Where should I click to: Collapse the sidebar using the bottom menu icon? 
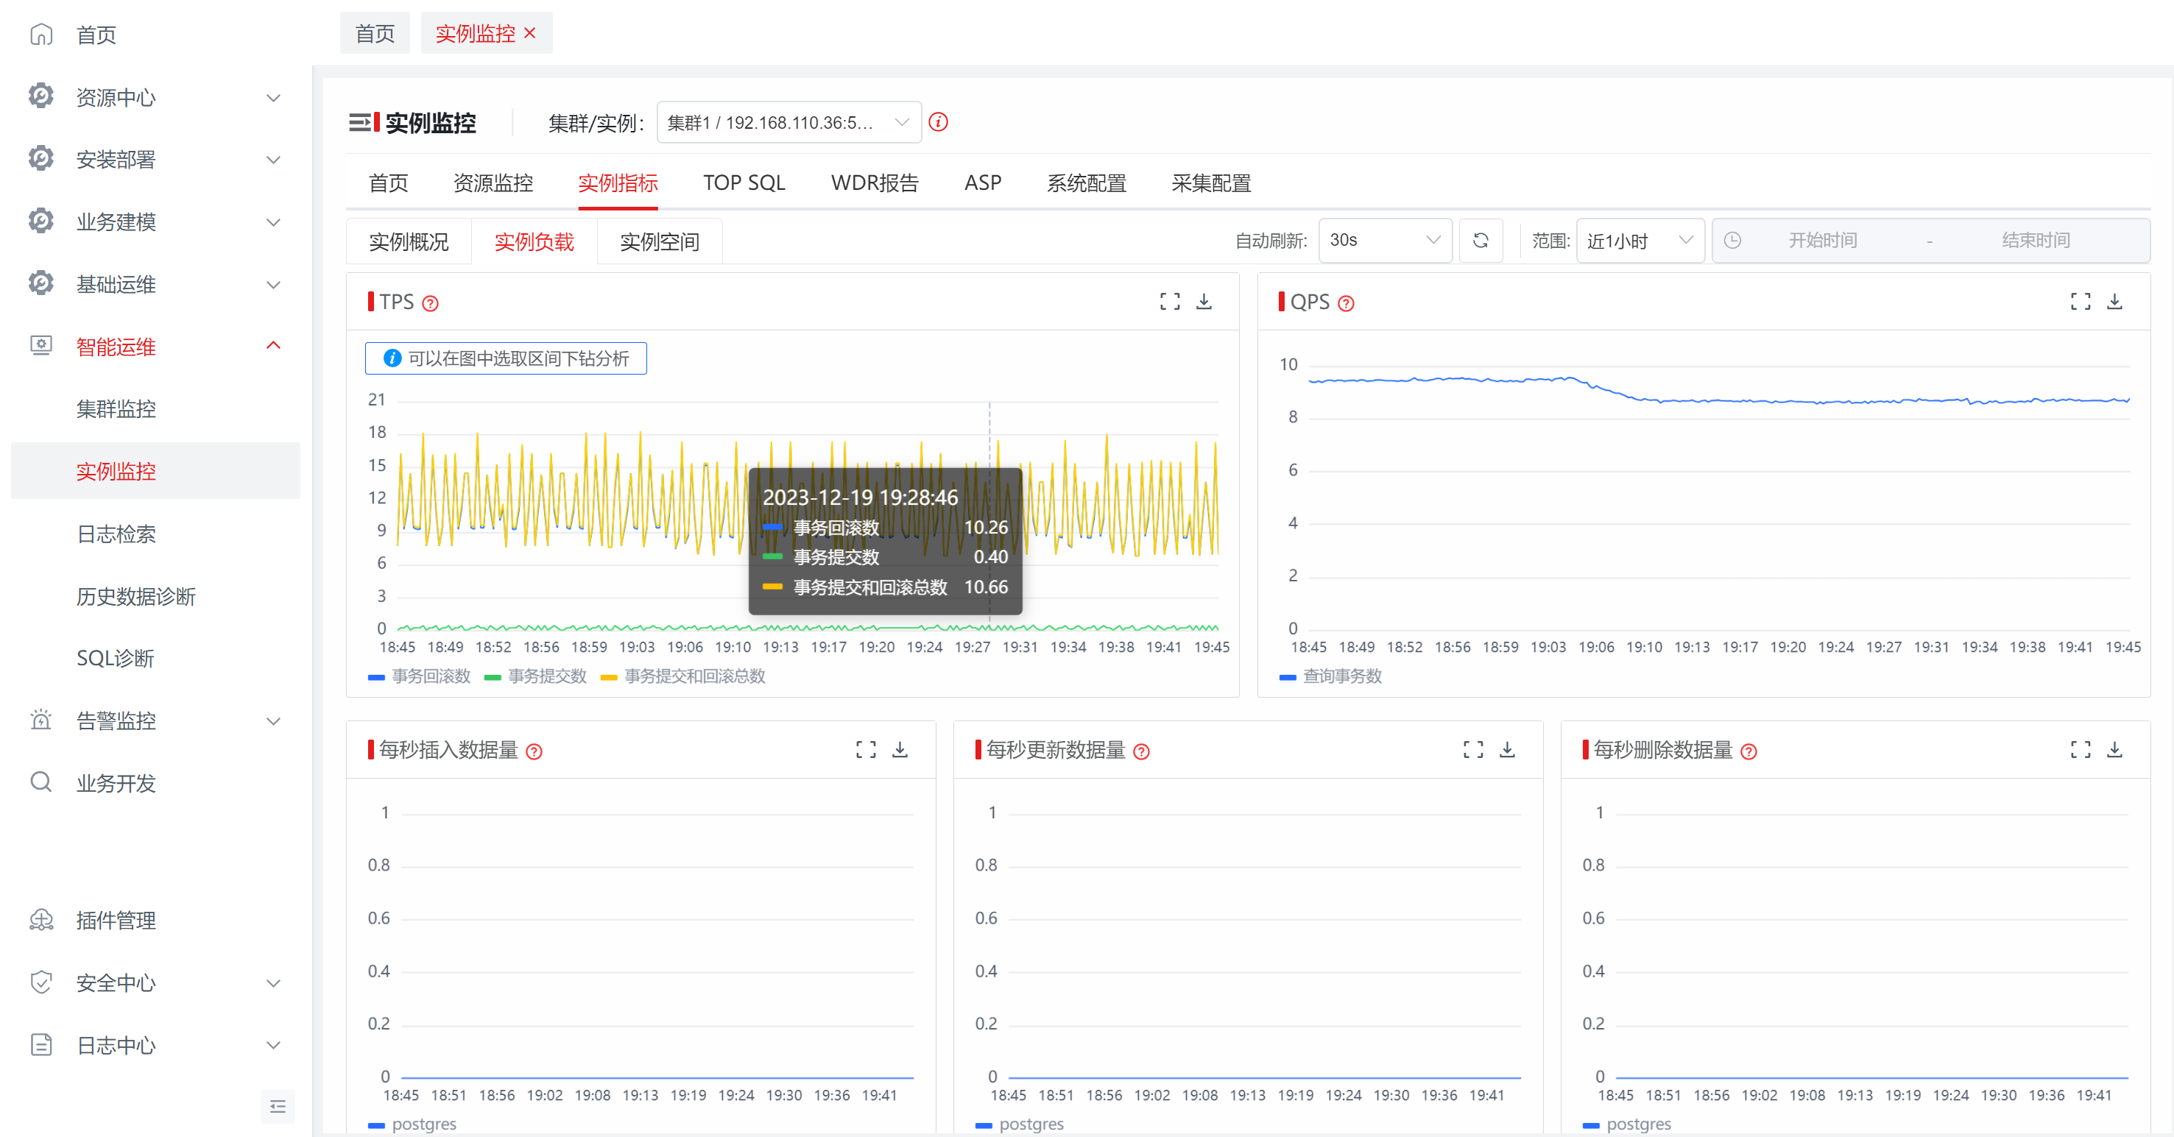click(278, 1107)
